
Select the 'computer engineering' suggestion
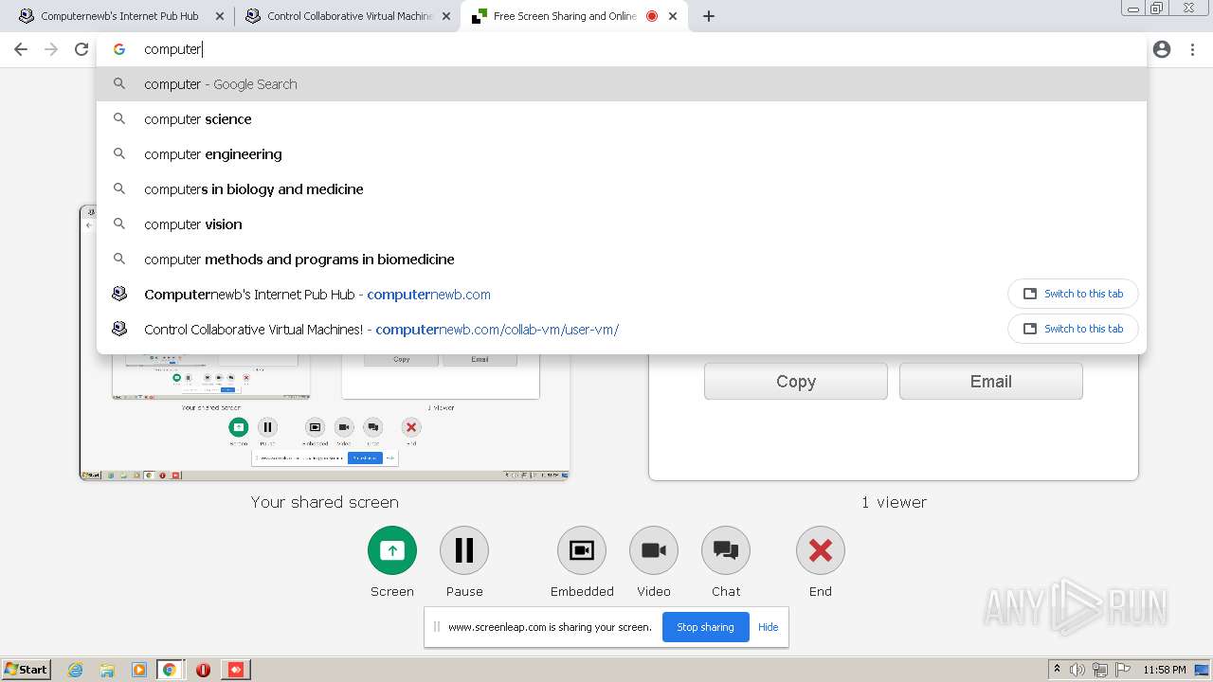tap(622, 154)
